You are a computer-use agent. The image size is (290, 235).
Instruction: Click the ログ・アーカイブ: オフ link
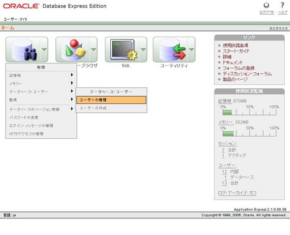(x=237, y=193)
